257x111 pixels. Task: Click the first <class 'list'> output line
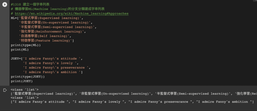(25, 89)
